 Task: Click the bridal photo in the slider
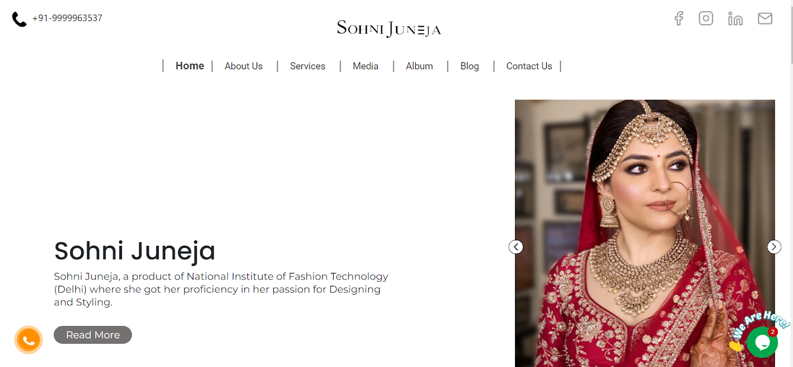click(645, 233)
